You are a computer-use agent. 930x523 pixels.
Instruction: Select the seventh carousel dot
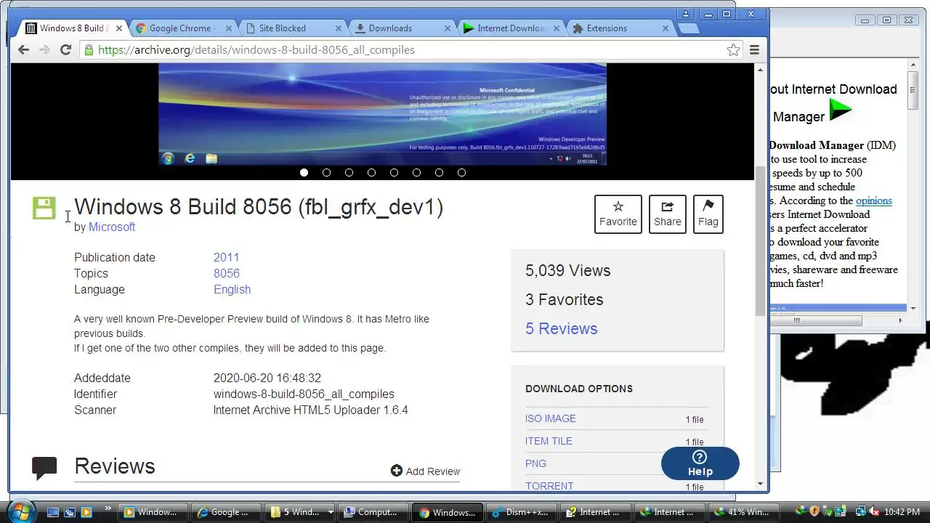pos(439,172)
